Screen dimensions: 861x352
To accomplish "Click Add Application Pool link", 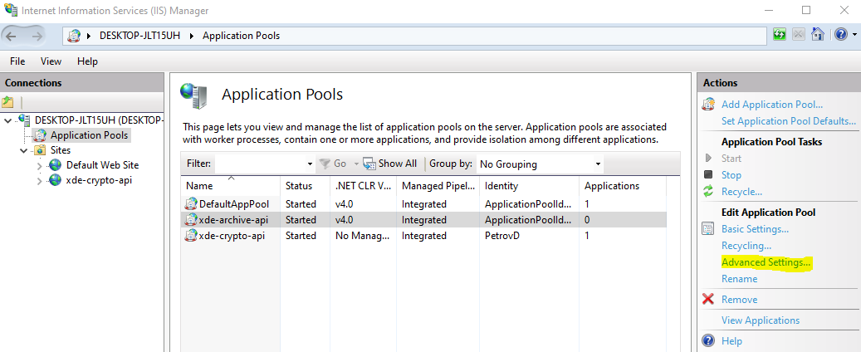I will (772, 105).
